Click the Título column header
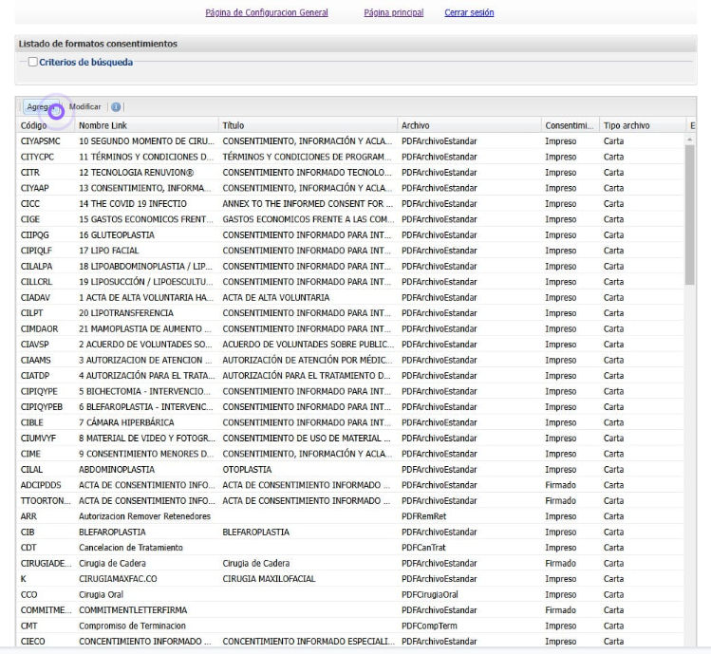 click(x=304, y=125)
